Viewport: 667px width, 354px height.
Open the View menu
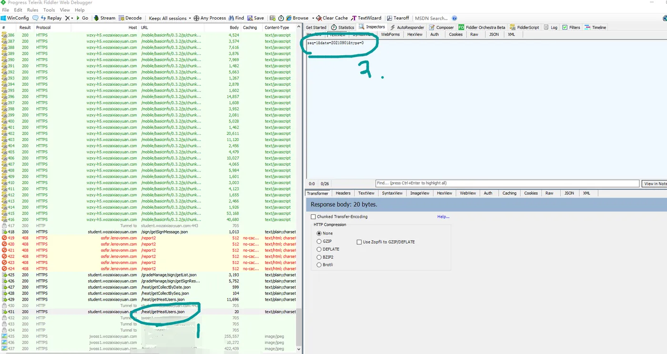pos(65,10)
